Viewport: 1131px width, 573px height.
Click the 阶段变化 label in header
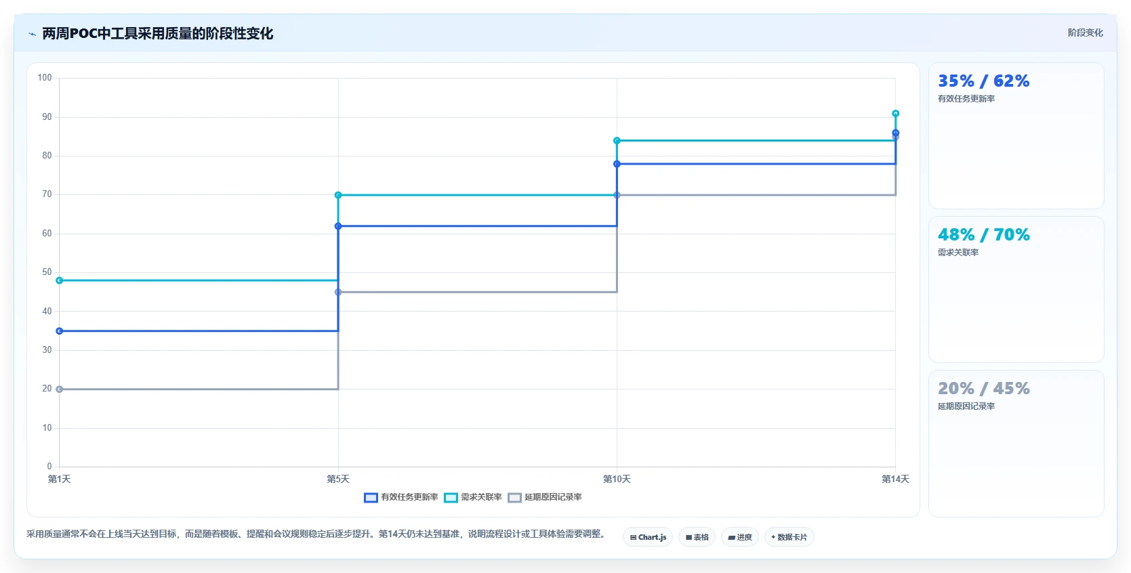[x=1086, y=33]
